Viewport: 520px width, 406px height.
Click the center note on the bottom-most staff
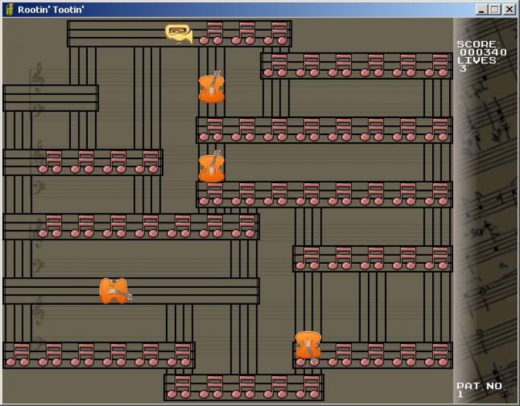click(x=243, y=387)
